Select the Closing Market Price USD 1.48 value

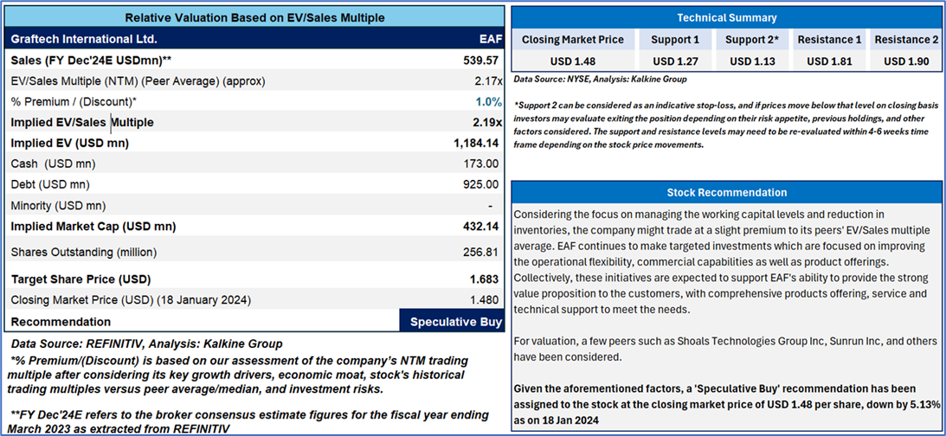point(572,61)
